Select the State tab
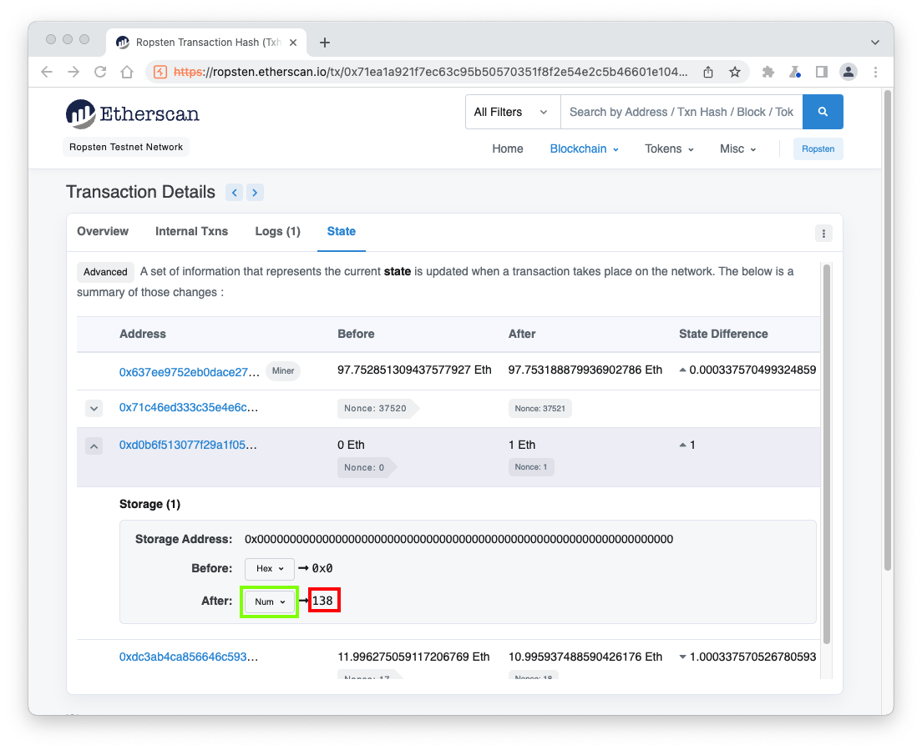This screenshot has height=750, width=922. click(x=341, y=231)
